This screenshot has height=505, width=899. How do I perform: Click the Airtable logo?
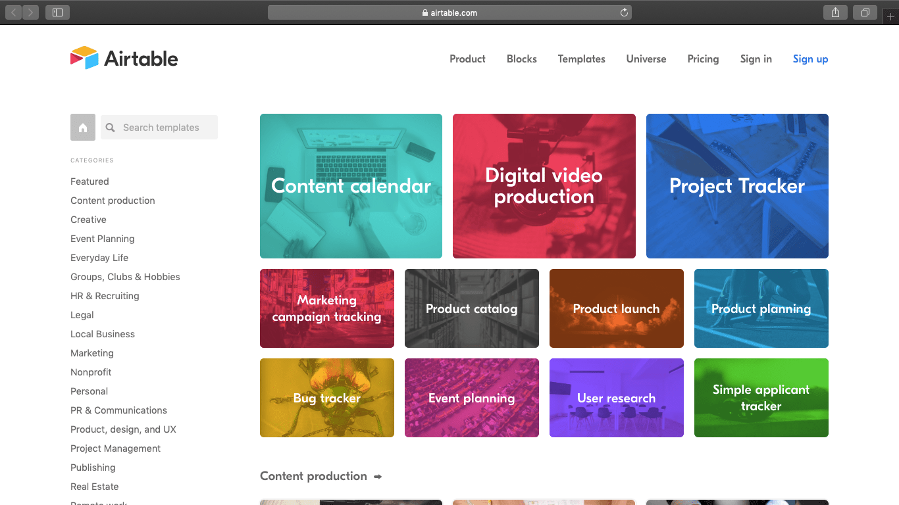pos(124,59)
